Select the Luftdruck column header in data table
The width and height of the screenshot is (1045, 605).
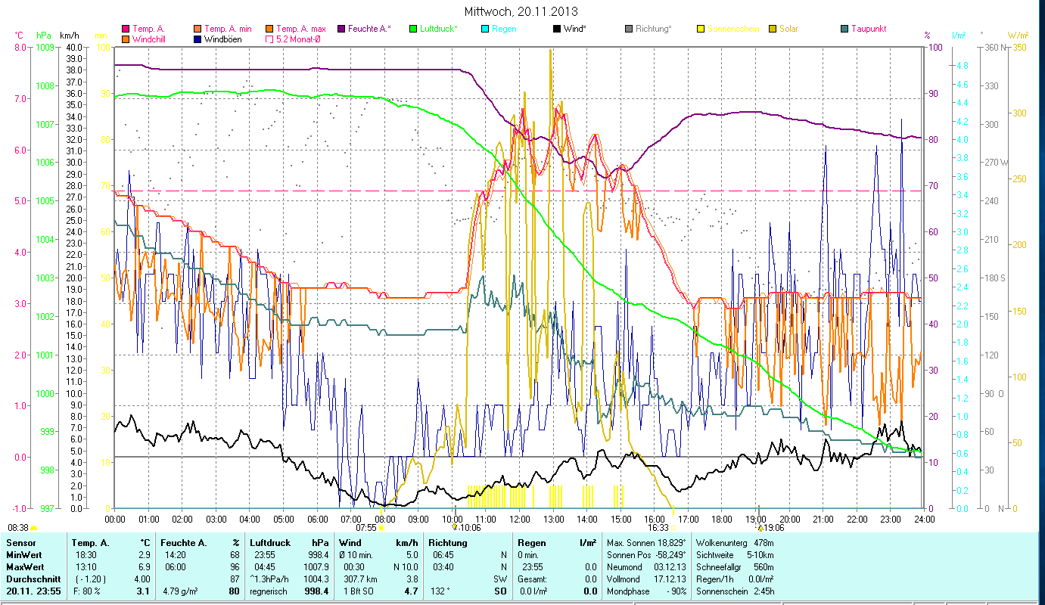click(269, 543)
